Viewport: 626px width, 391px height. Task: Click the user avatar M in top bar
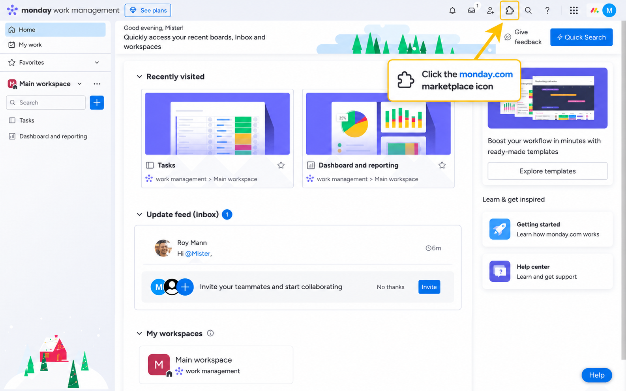[x=609, y=11]
